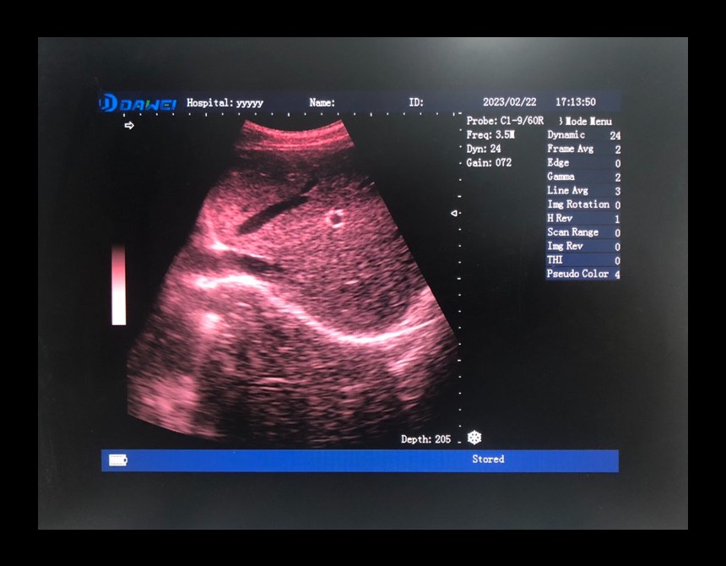Click the ID field in the header

coord(415,103)
